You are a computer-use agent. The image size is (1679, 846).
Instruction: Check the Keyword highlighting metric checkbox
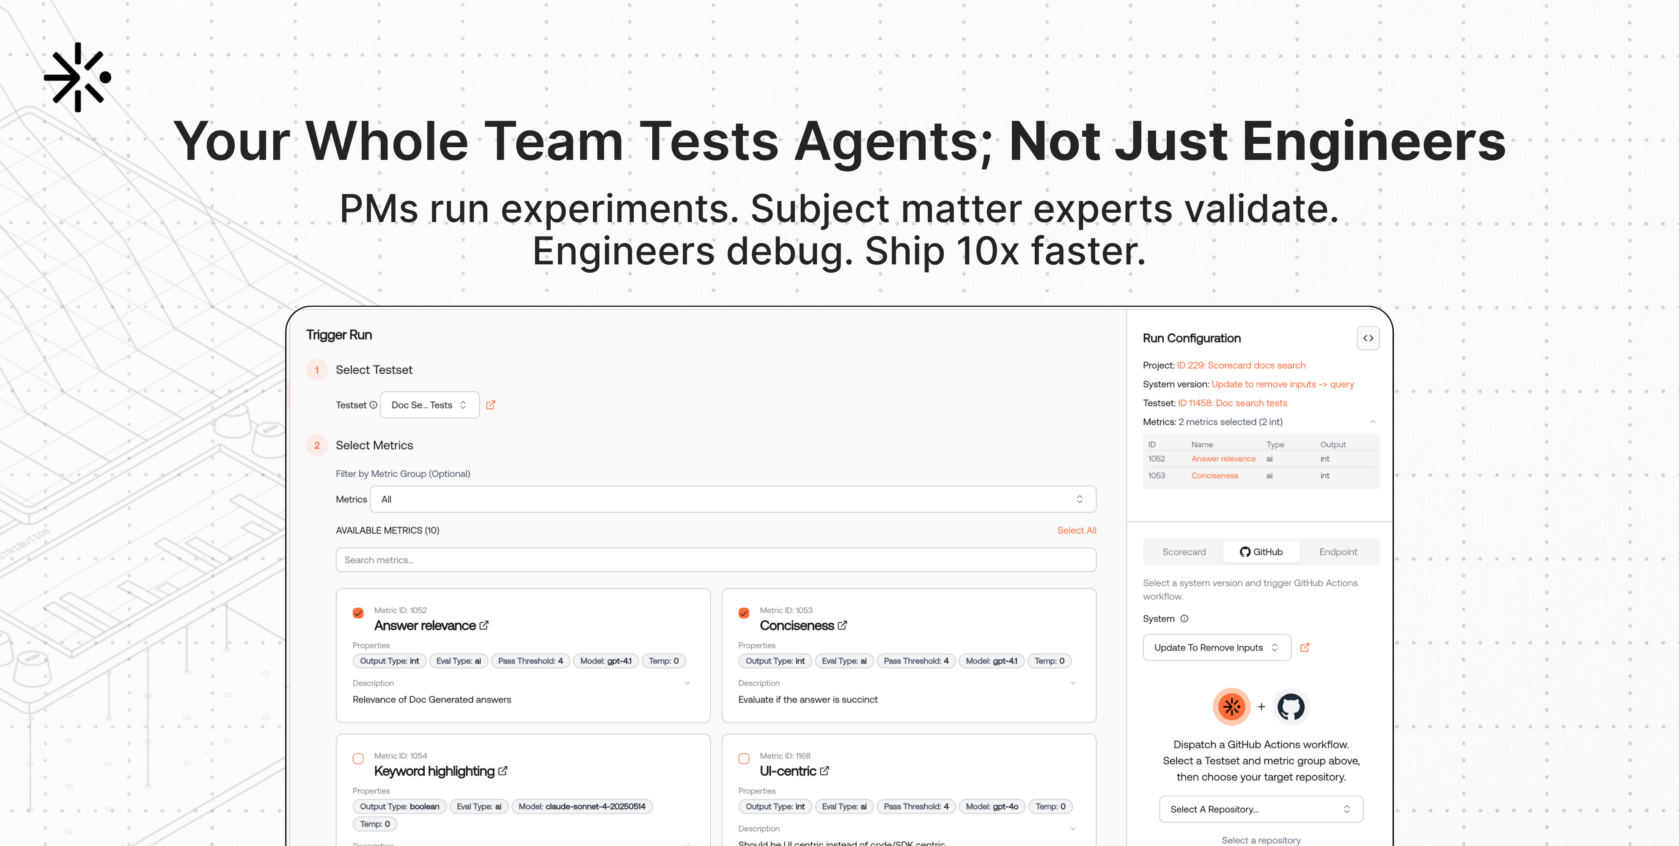(358, 759)
